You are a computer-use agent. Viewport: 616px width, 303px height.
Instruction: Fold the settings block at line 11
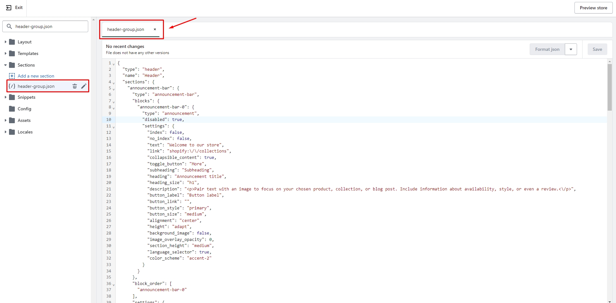[114, 127]
